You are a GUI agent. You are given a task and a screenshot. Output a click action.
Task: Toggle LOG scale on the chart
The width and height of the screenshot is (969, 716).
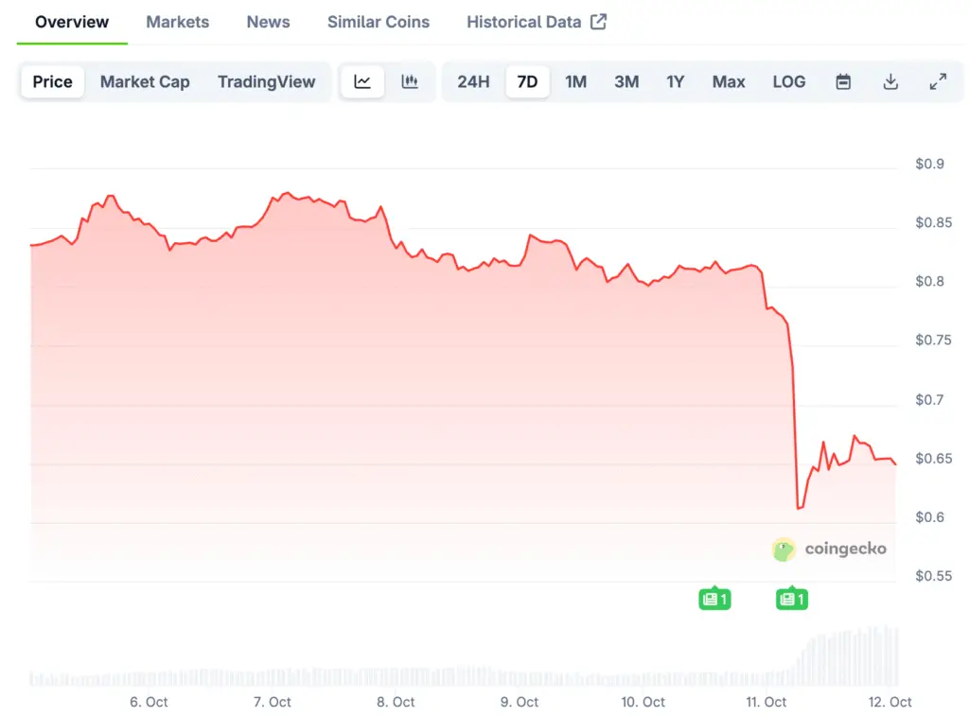tap(788, 82)
